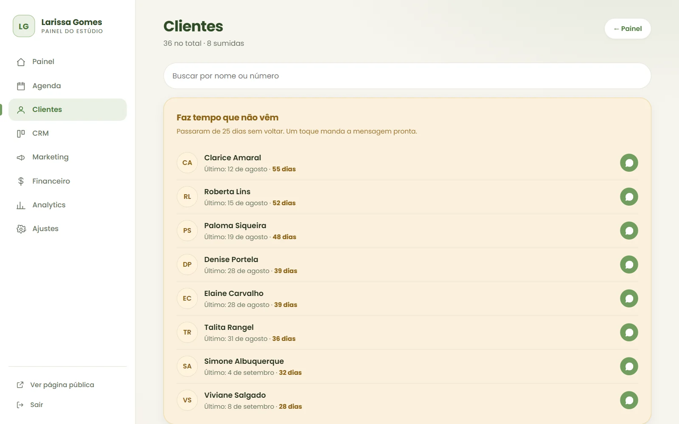Message Paloma Siqueira via chat icon
The image size is (679, 424).
629,231
